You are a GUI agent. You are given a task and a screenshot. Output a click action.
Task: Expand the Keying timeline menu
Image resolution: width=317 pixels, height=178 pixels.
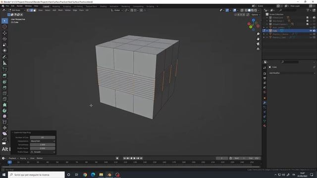pos(24,158)
